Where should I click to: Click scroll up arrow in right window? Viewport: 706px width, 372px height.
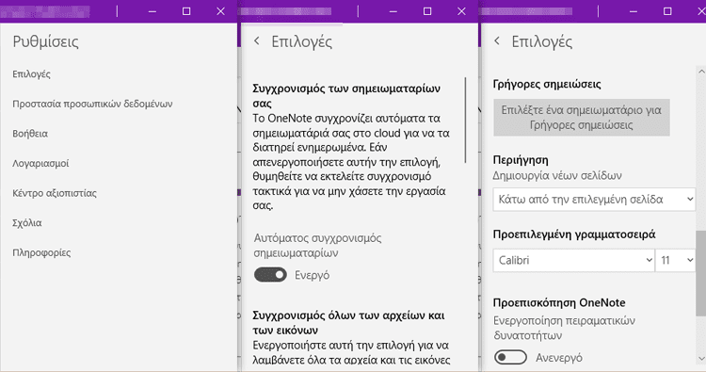coord(701,72)
